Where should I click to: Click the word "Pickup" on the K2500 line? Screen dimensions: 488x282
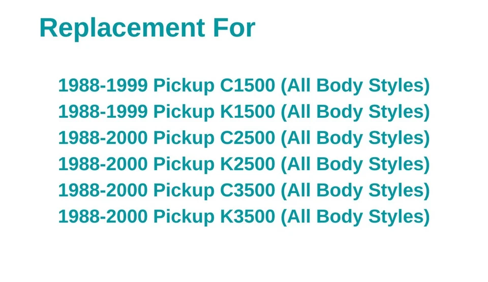click(184, 164)
